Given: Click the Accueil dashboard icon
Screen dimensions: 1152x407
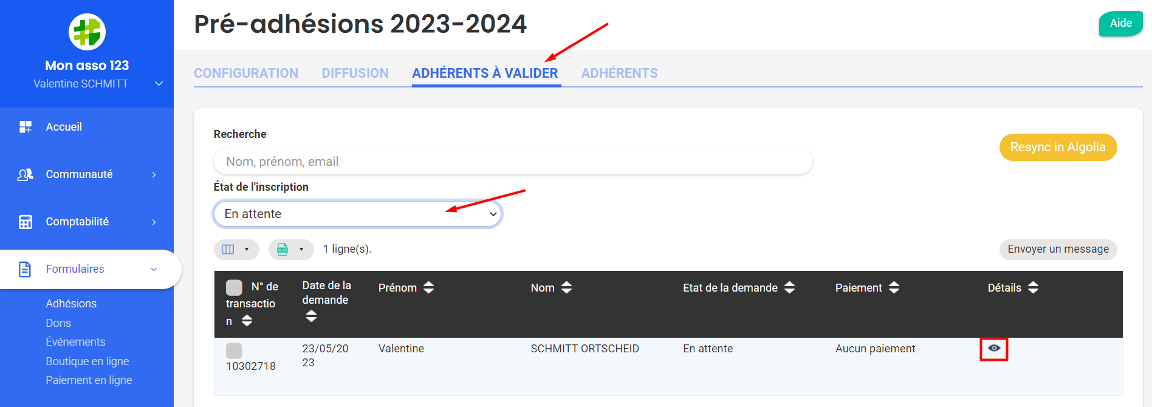Looking at the screenshot, I should click(x=26, y=126).
